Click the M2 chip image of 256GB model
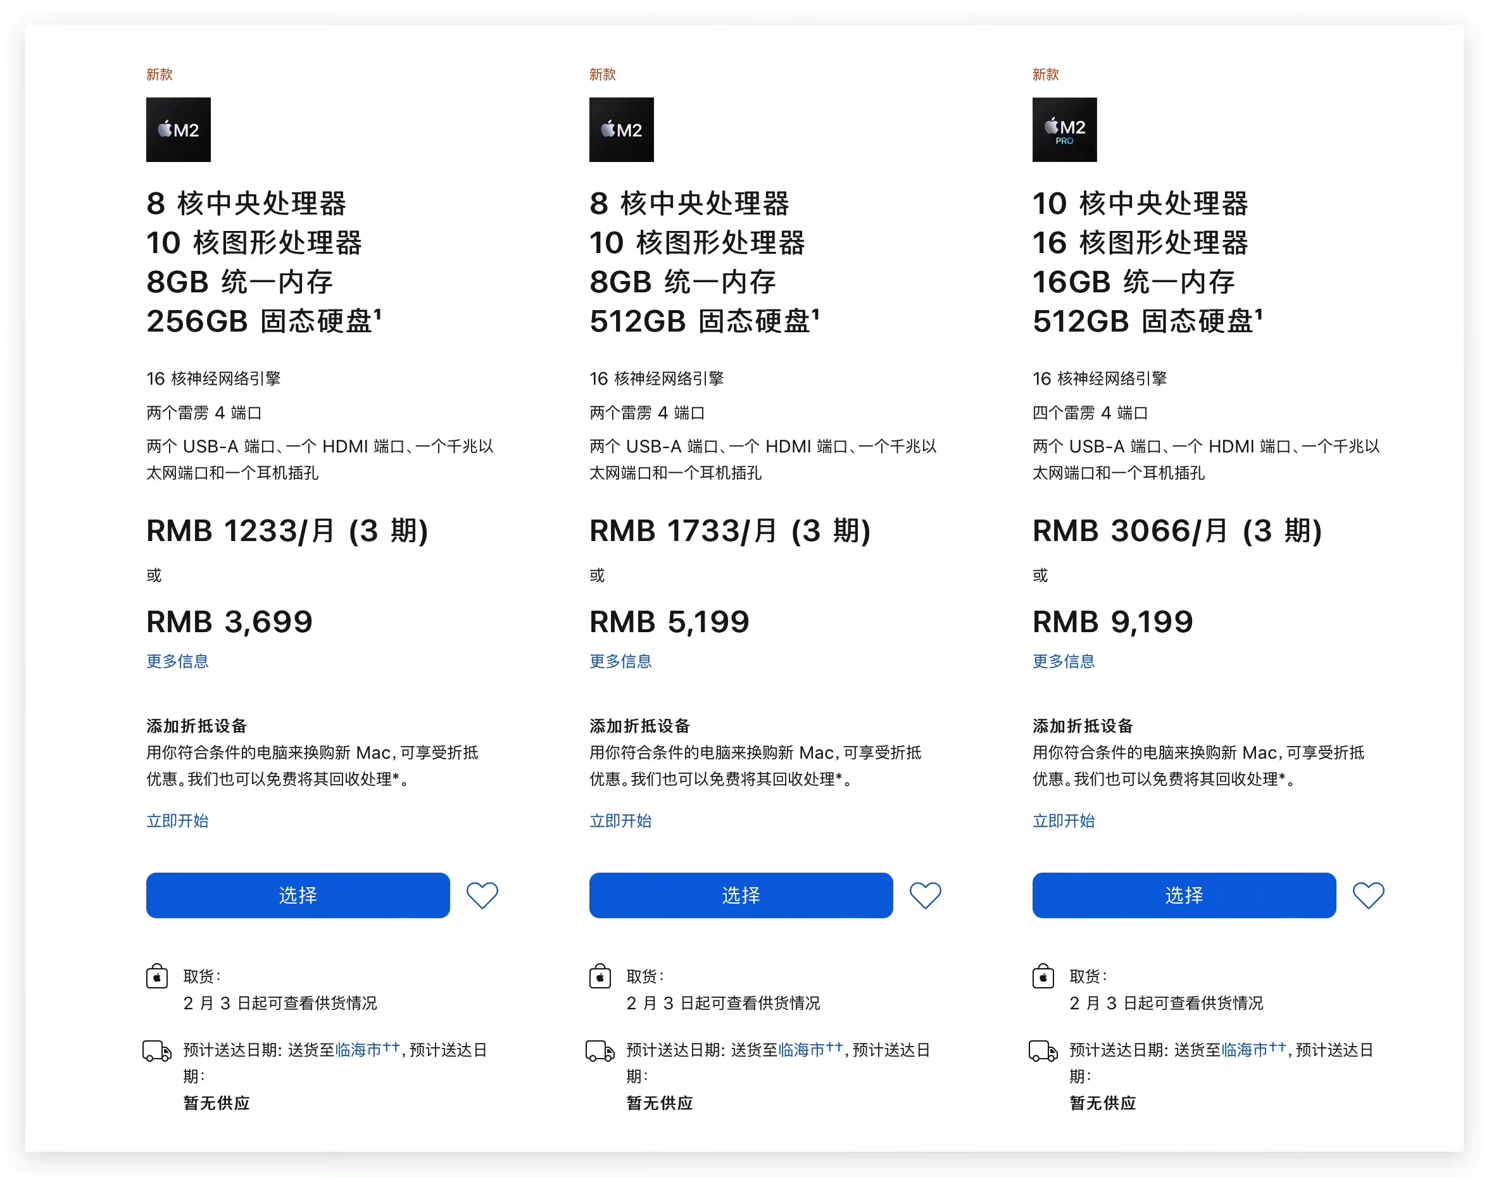Viewport: 1489px width, 1177px height. (178, 130)
